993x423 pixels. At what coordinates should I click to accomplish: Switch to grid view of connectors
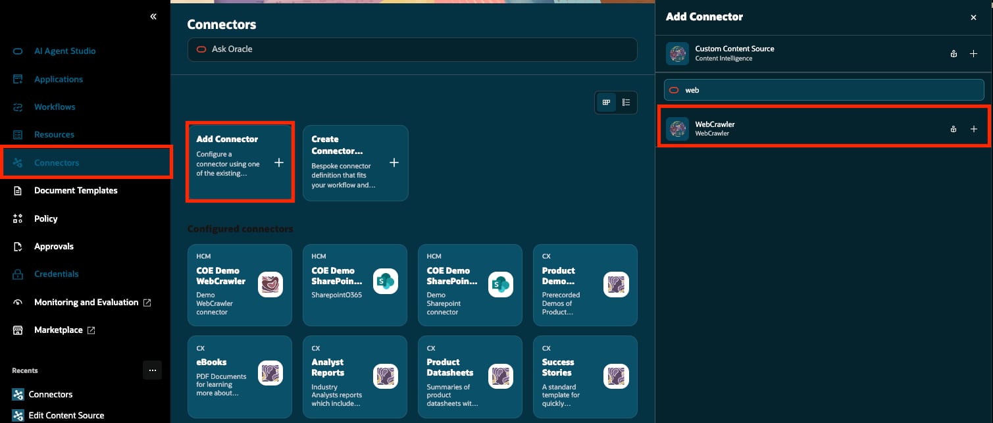(x=606, y=102)
